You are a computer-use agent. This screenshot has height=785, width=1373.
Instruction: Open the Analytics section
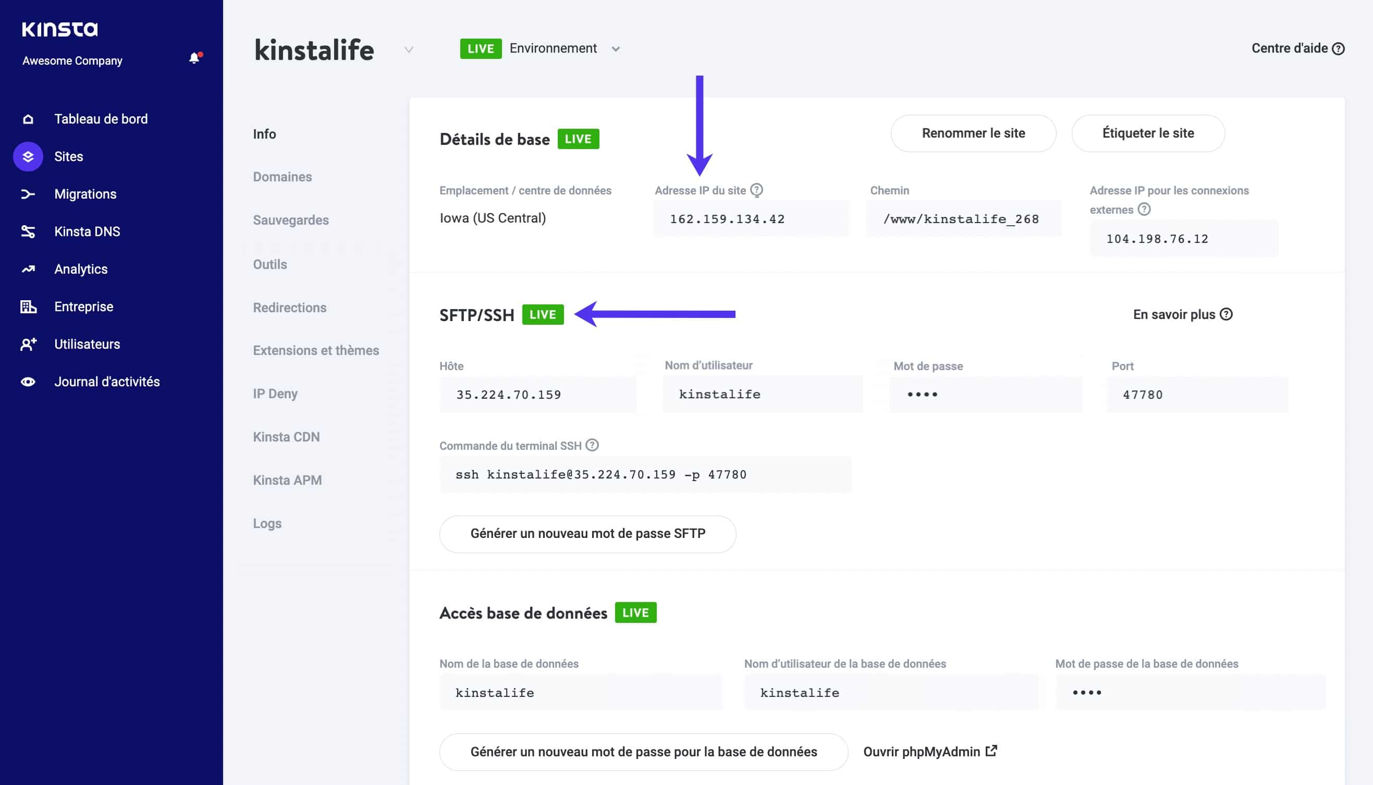pyautogui.click(x=81, y=268)
